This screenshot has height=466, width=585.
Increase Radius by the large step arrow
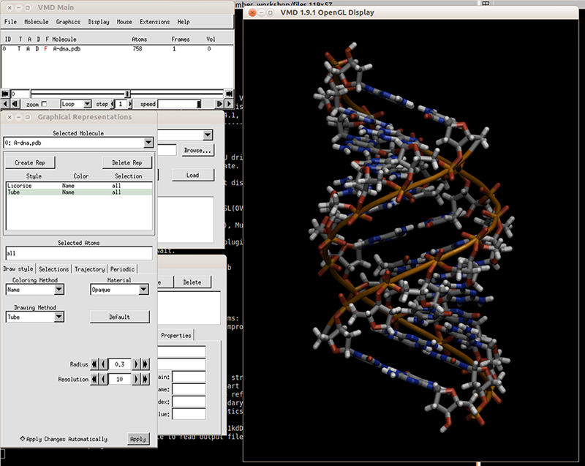tap(146, 364)
